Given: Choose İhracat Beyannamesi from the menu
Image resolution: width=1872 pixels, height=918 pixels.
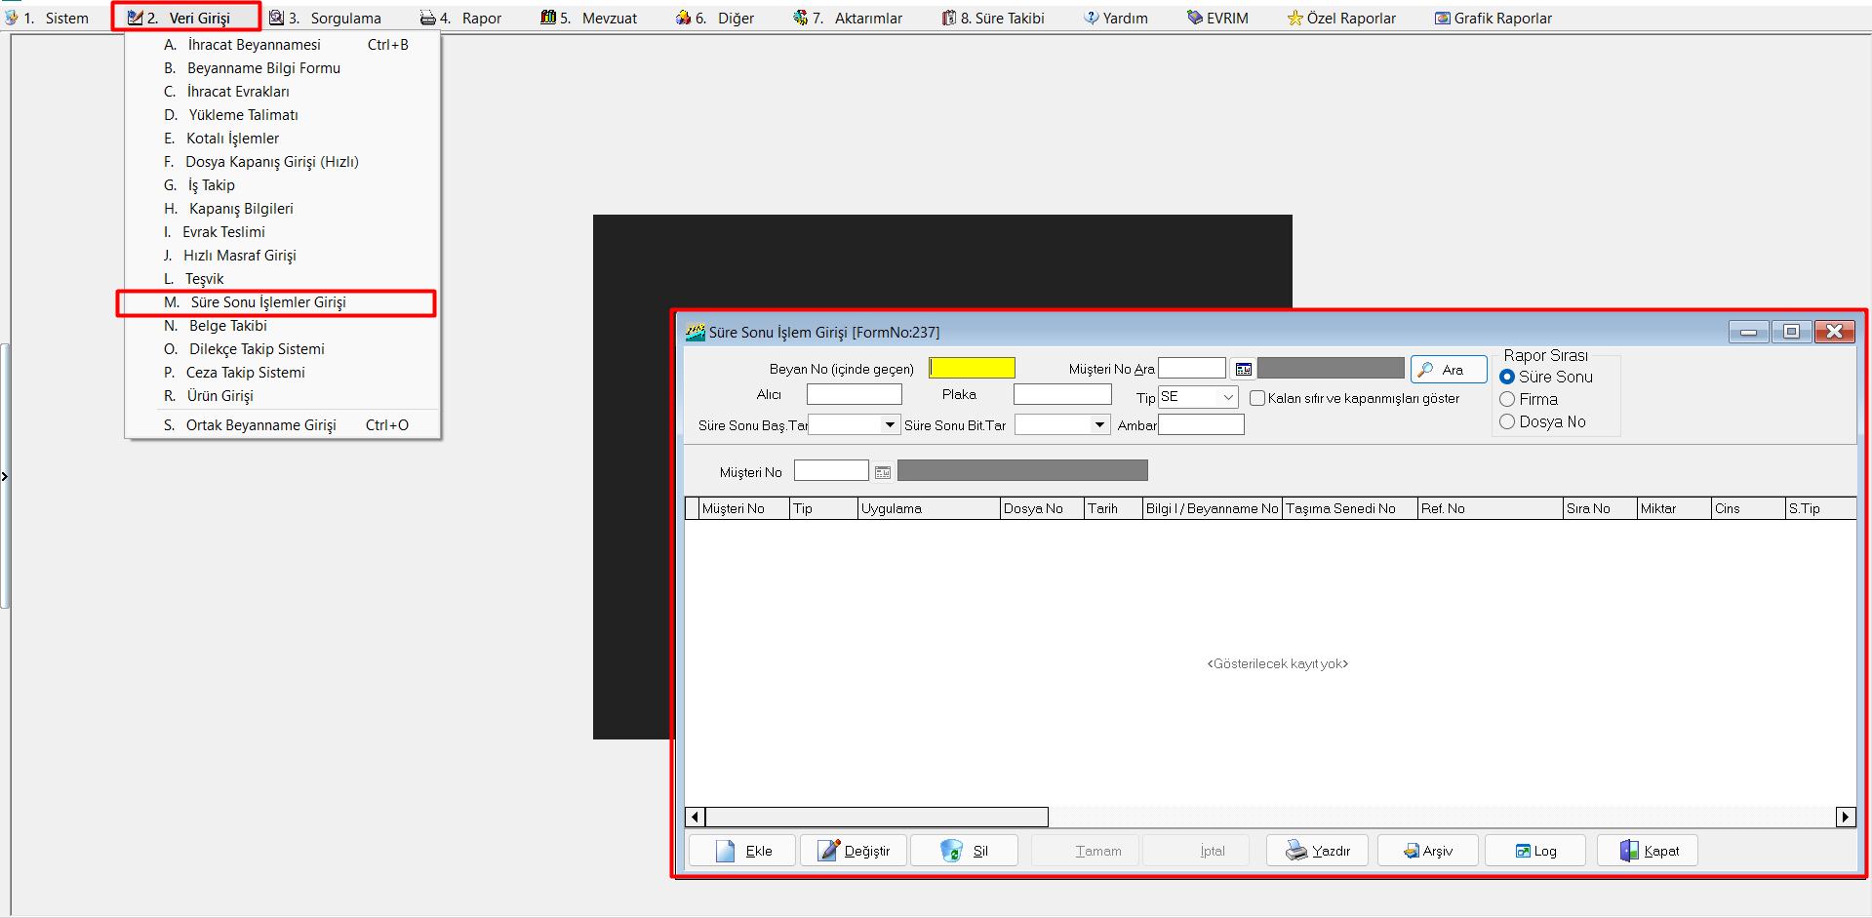Looking at the screenshot, I should click(x=254, y=45).
